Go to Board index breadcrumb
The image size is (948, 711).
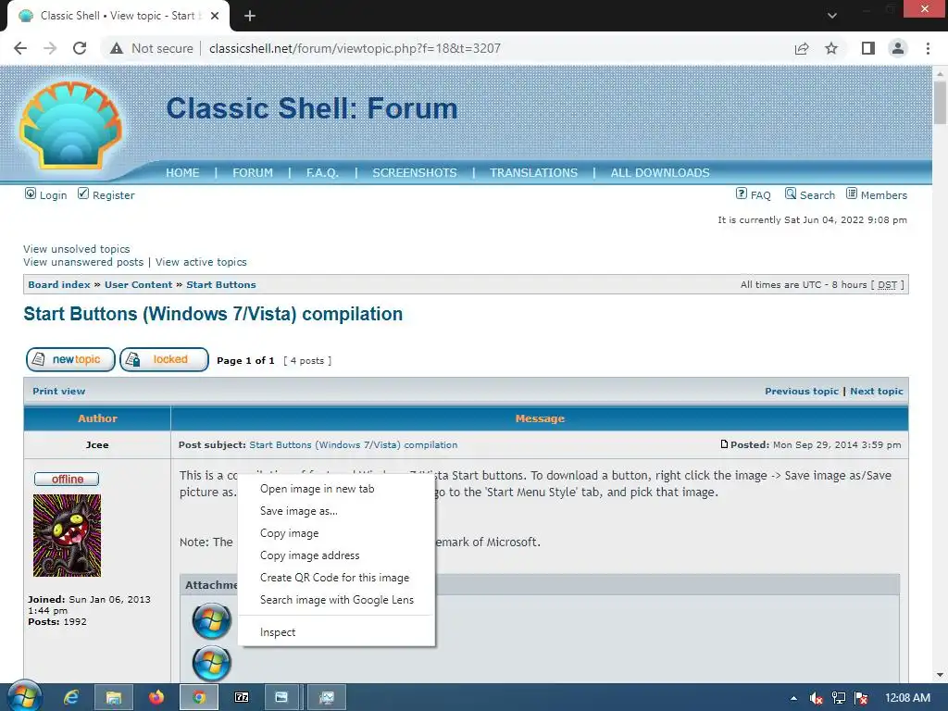pyautogui.click(x=59, y=285)
